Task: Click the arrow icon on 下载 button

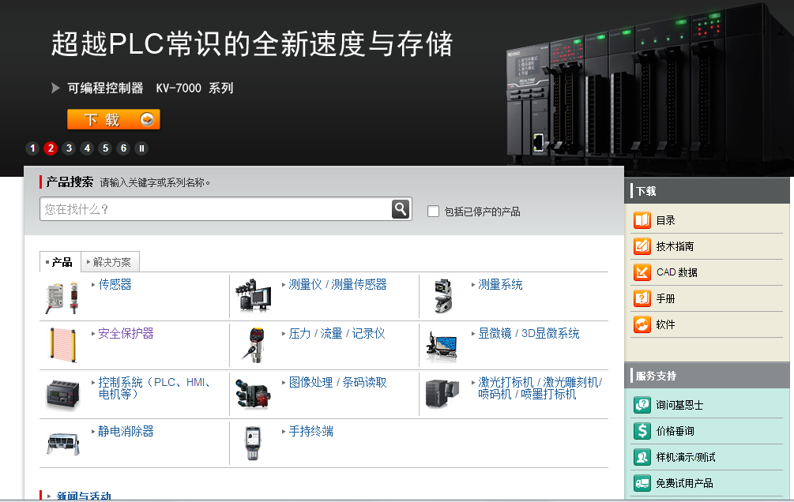Action: tap(147, 119)
